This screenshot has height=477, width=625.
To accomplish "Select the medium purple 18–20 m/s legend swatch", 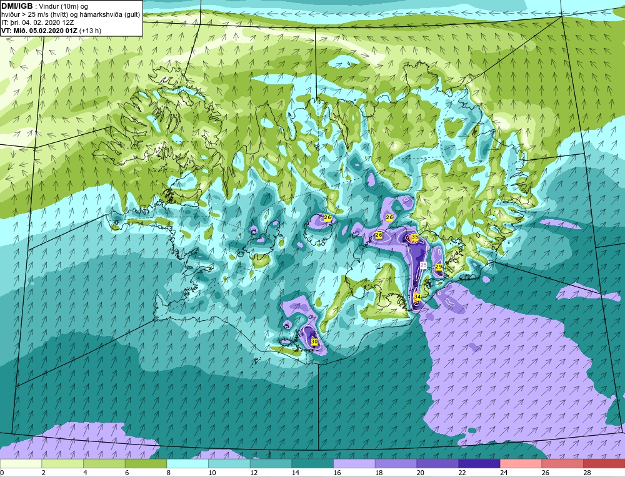I will pos(396,464).
